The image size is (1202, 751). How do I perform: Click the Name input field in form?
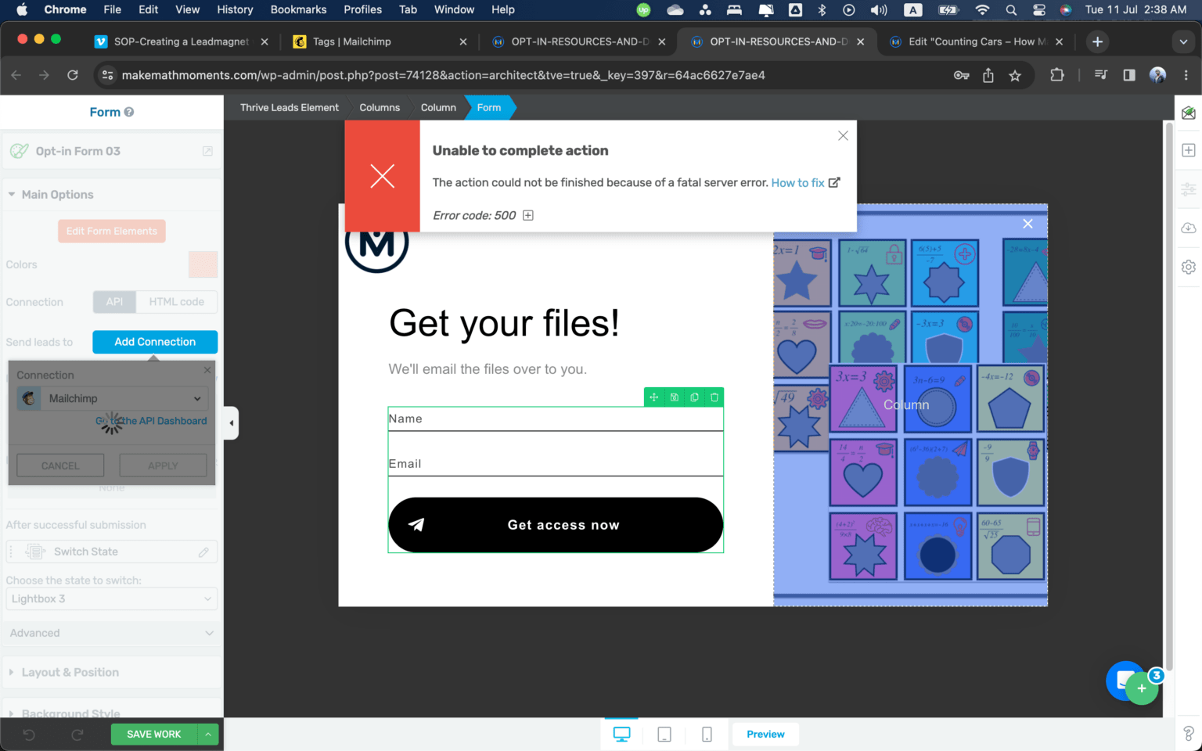click(555, 419)
